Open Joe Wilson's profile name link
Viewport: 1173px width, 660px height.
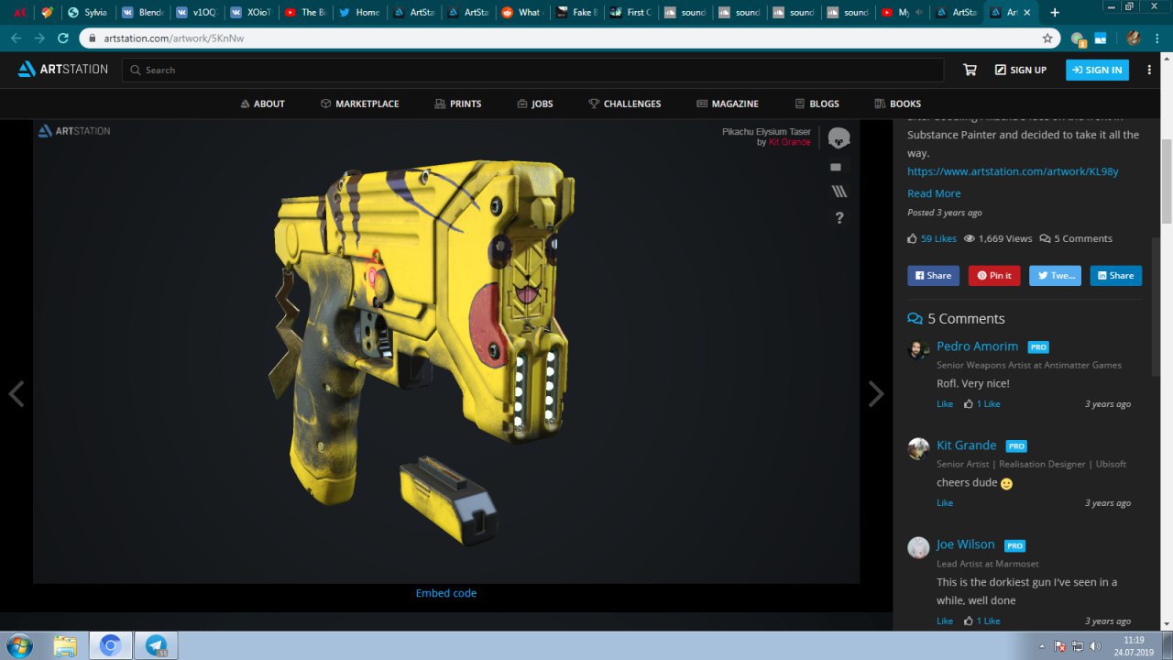tap(966, 544)
